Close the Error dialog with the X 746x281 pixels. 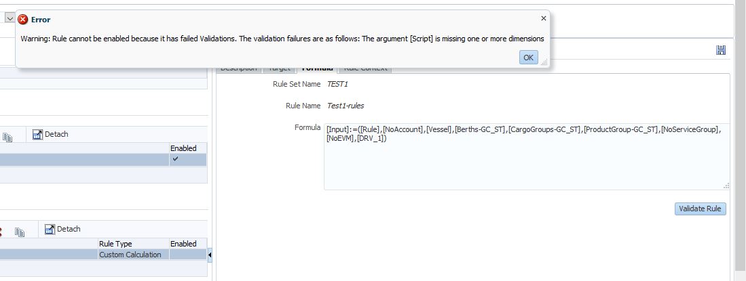click(x=543, y=18)
